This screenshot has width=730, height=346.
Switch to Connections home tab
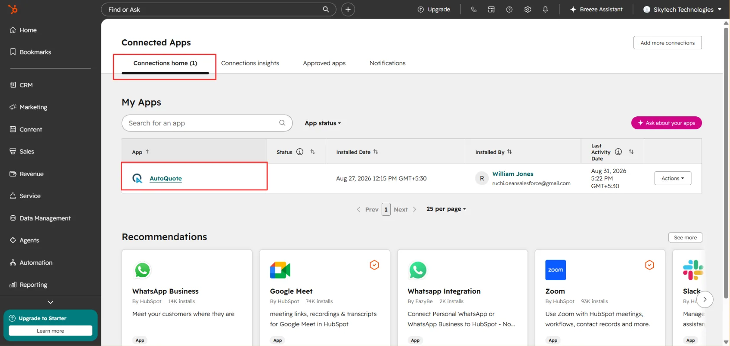[165, 63]
